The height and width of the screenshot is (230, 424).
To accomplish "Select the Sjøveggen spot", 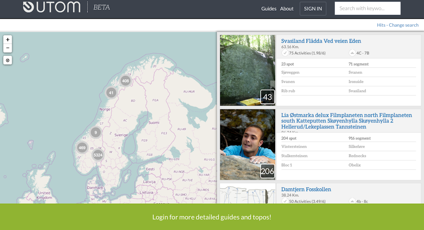I will pos(290,72).
